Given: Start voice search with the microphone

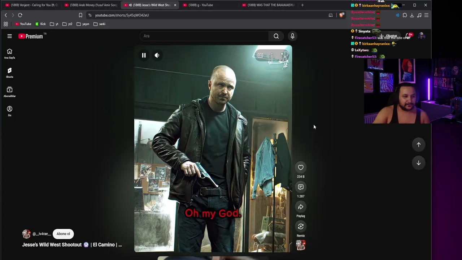Looking at the screenshot, I should (292, 36).
